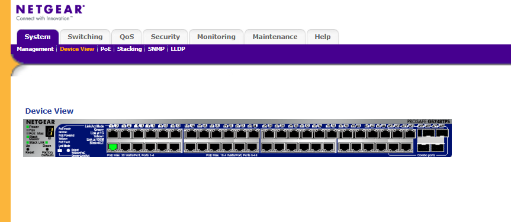Select the Maintenance tab
This screenshot has width=511, height=222.
tap(275, 37)
